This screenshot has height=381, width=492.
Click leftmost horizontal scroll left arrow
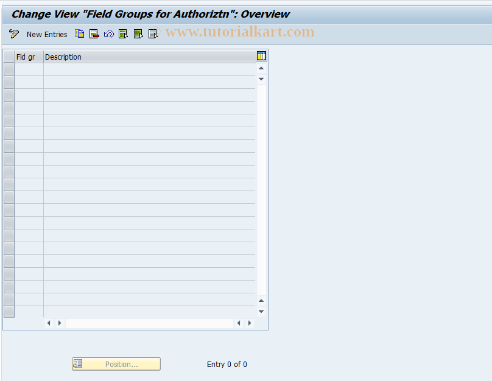(49, 323)
